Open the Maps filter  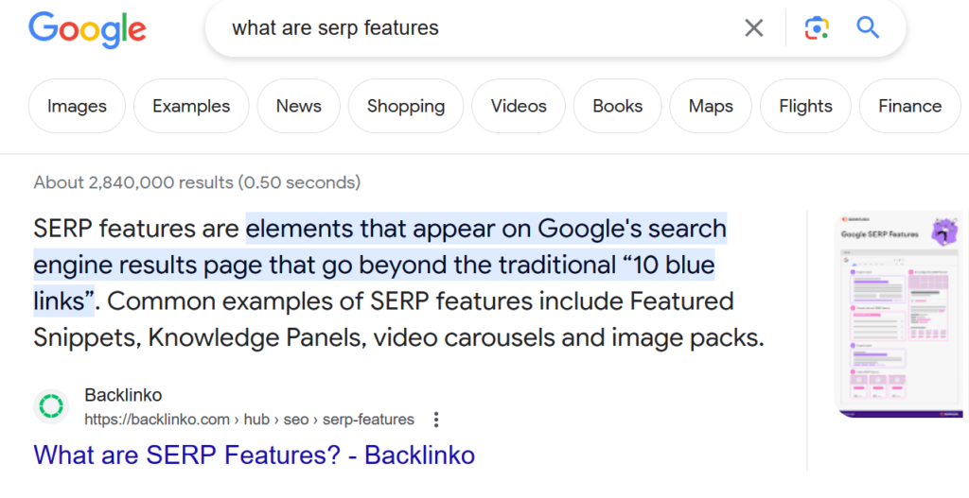click(711, 106)
